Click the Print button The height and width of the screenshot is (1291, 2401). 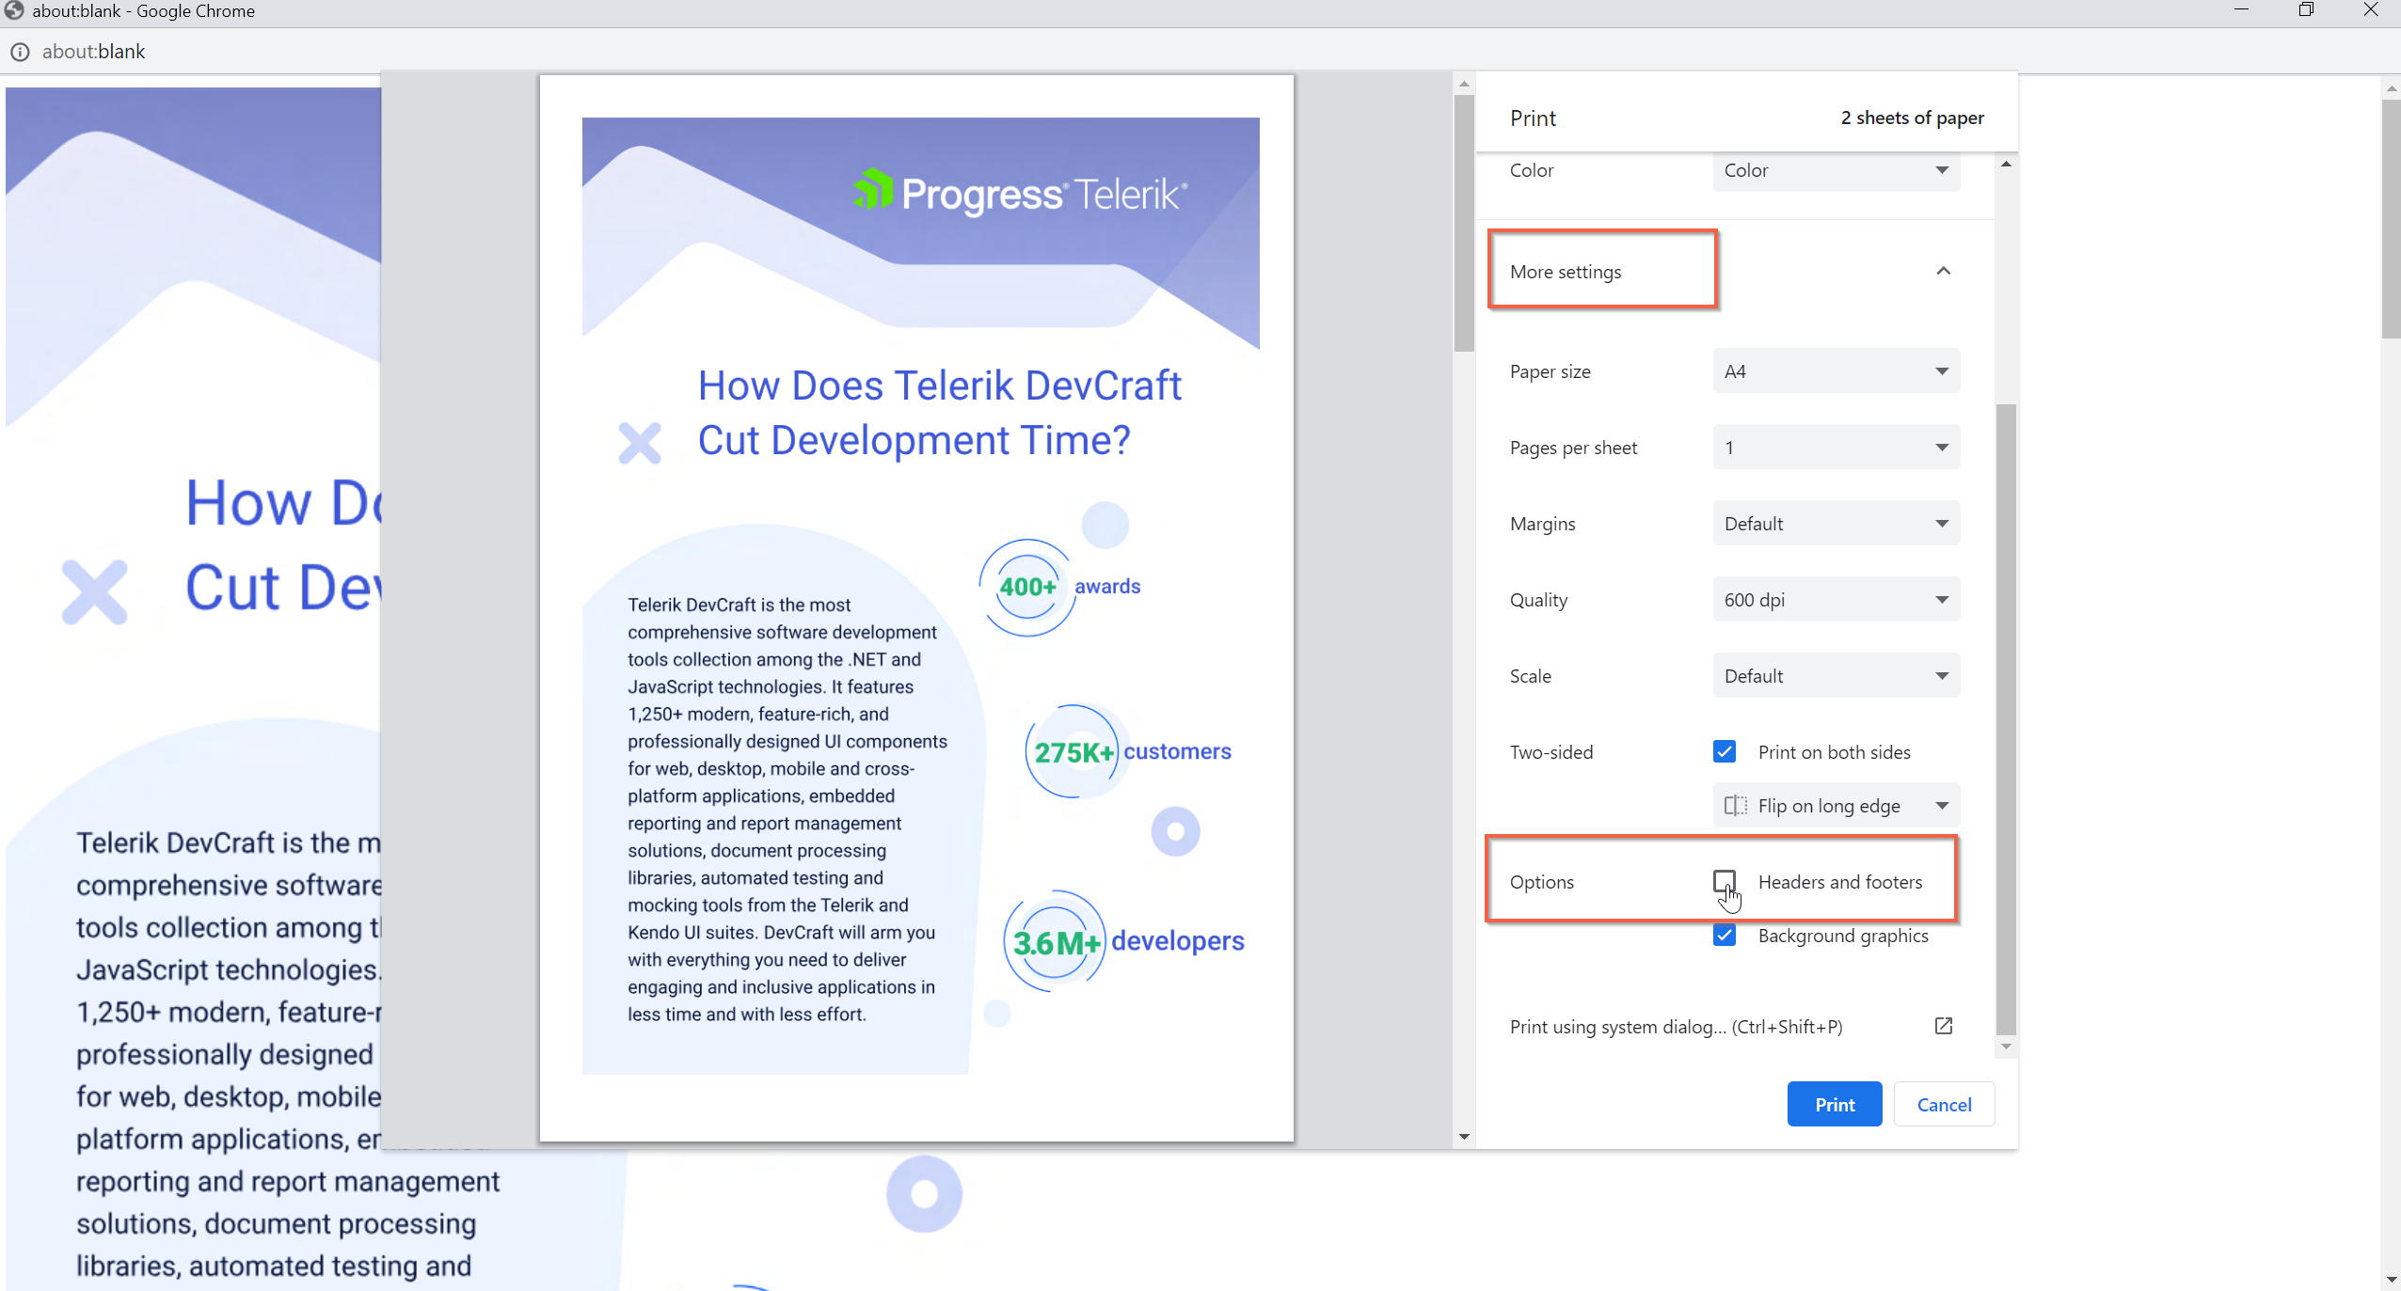[1833, 1104]
